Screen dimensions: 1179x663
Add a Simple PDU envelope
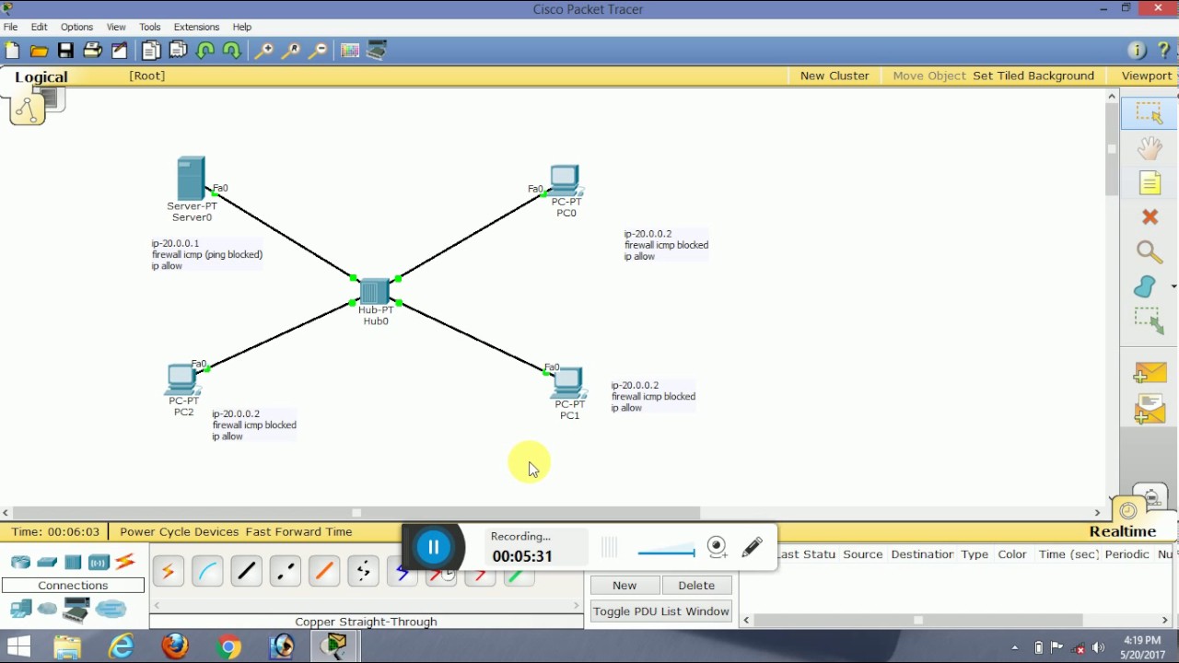pos(1150,373)
